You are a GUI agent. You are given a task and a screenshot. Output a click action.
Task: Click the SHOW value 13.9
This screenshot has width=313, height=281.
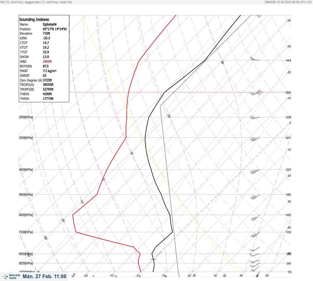46,57
